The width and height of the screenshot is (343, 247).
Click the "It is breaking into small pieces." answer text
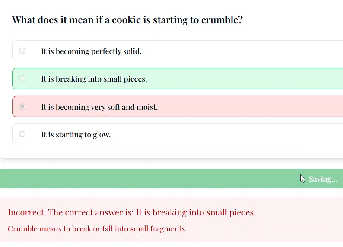click(94, 79)
